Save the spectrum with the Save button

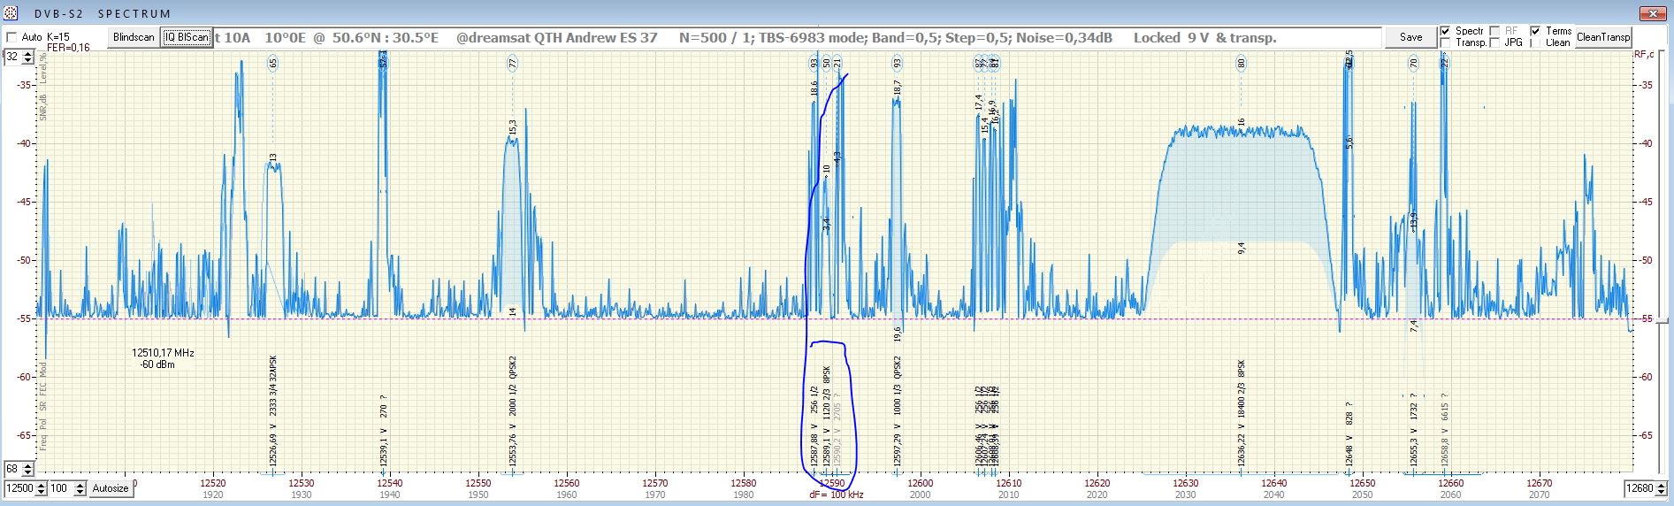click(1410, 37)
